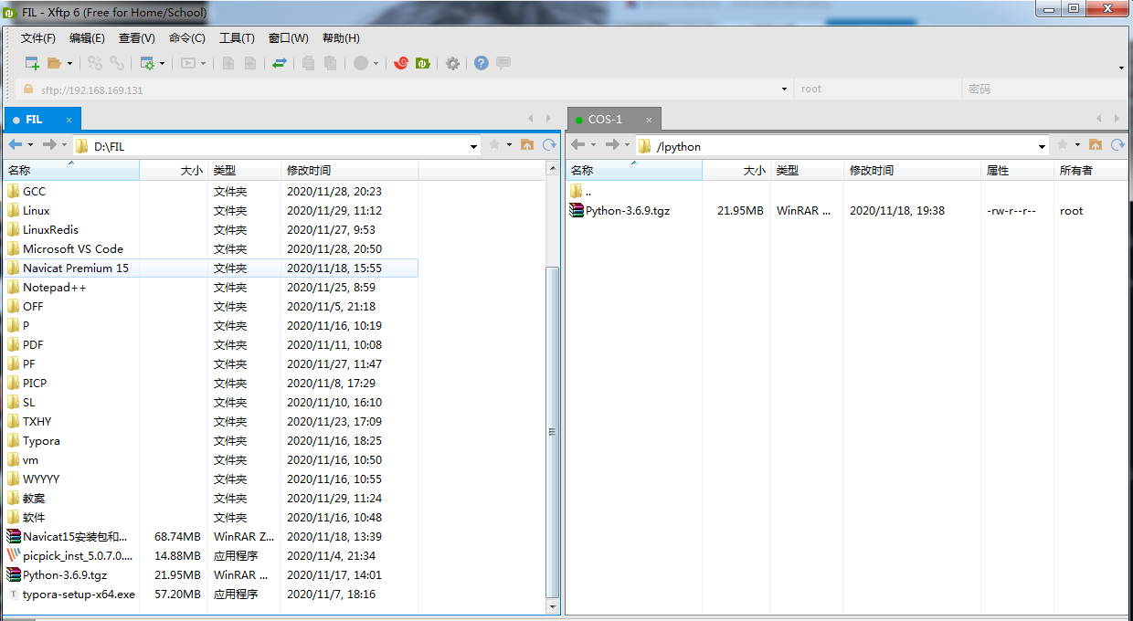Viewport: 1133px width, 621px height.
Task: Expand the host address dropdown arrow
Action: tap(784, 89)
